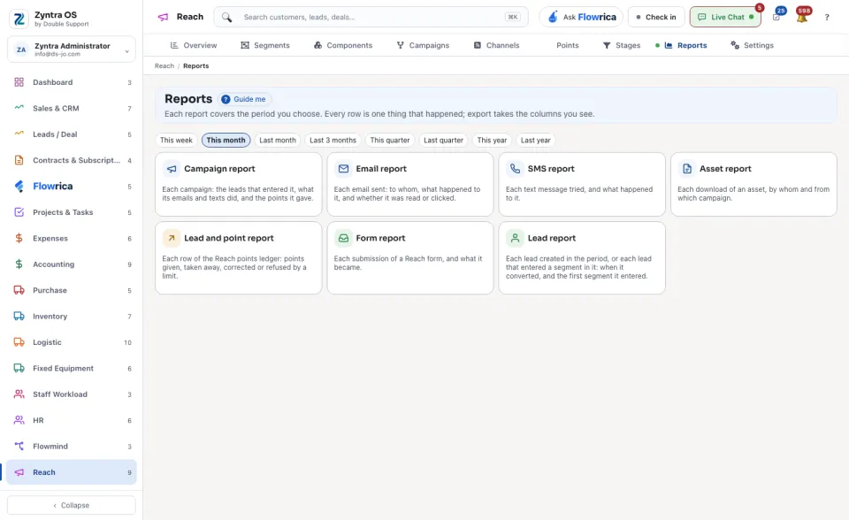
Task: Toggle the Check in status button
Action: coord(656,18)
